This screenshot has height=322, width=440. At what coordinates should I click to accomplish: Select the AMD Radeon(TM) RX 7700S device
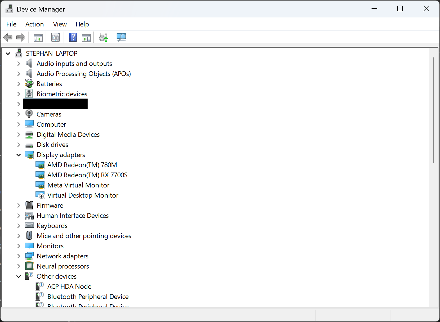click(87, 175)
